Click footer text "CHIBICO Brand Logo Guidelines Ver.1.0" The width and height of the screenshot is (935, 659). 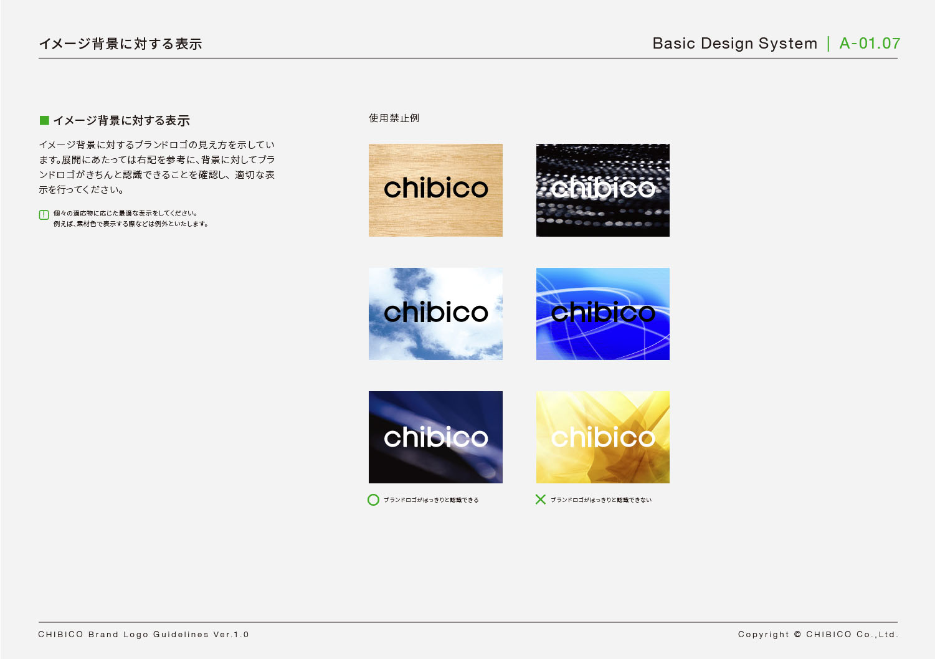pos(144,634)
